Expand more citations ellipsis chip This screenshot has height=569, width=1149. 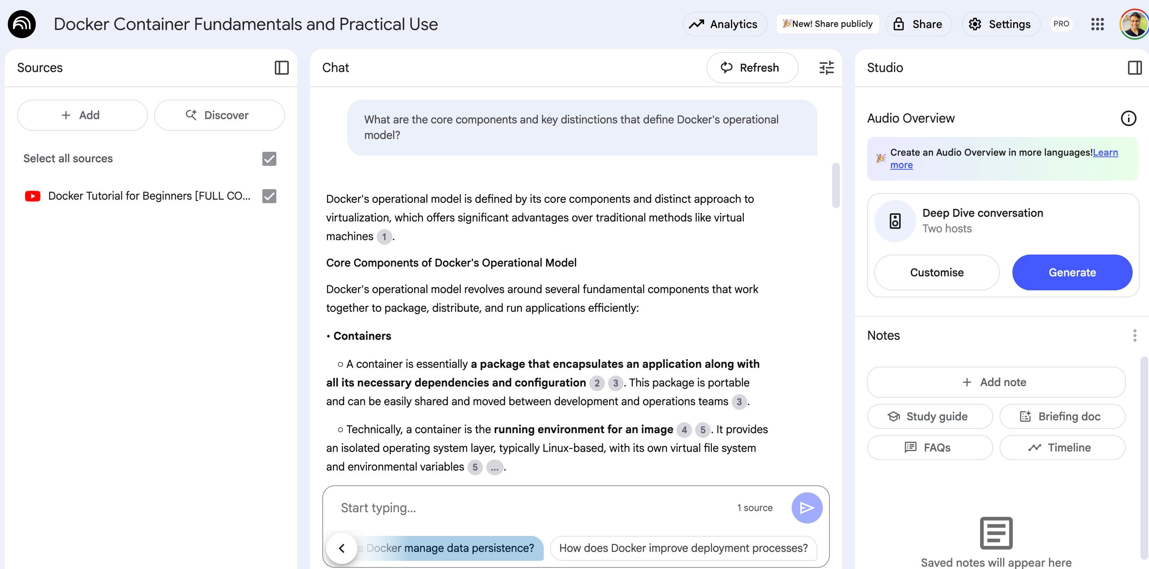click(x=494, y=467)
